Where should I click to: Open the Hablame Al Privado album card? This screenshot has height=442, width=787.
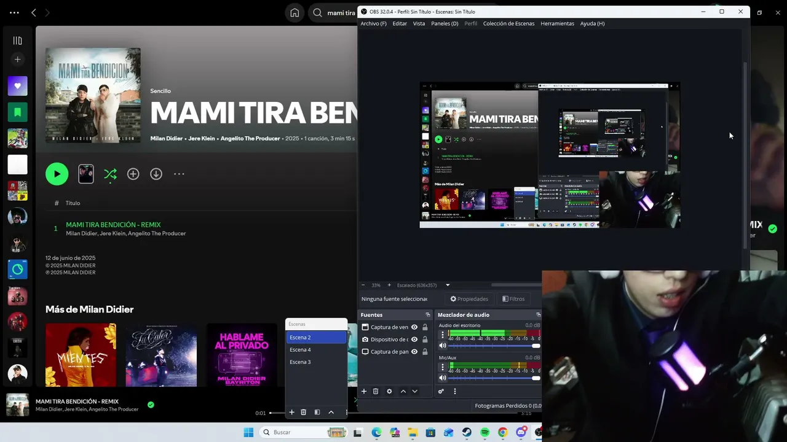click(x=242, y=355)
